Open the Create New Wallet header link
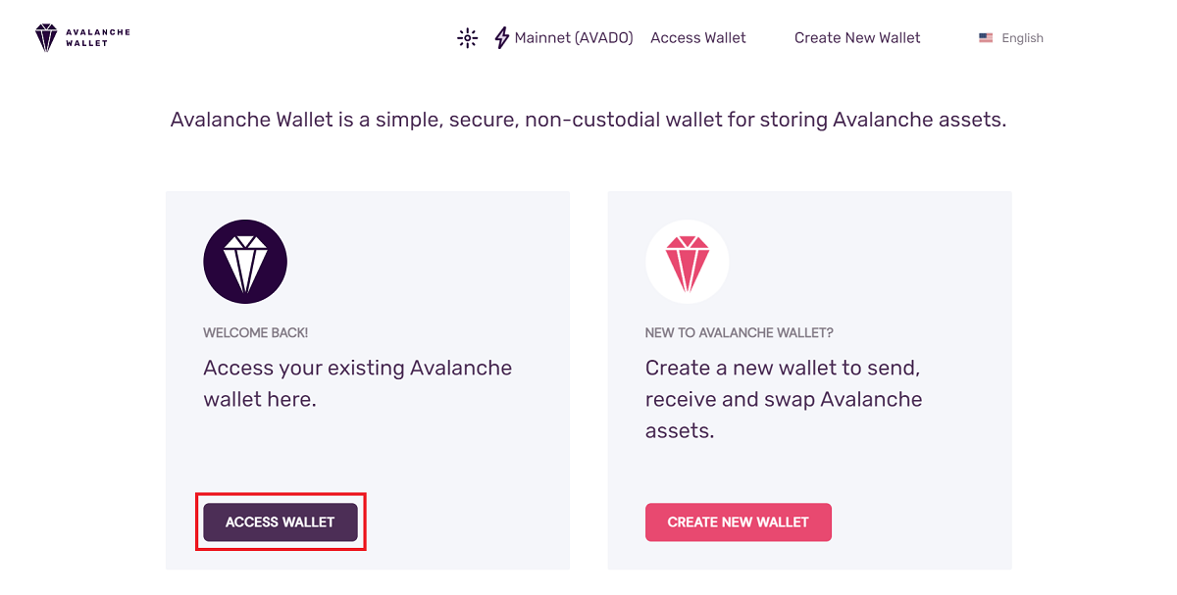This screenshot has height=595, width=1177. click(x=857, y=38)
